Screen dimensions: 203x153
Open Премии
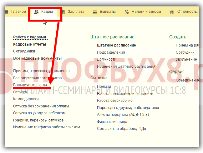104,86
